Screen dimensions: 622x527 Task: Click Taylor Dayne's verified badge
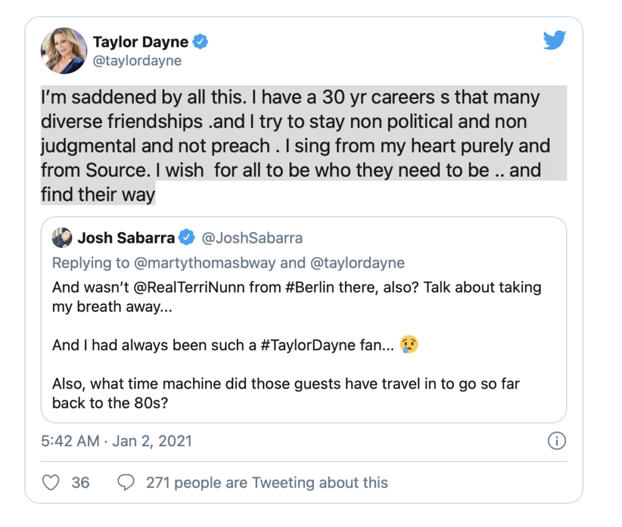(200, 42)
